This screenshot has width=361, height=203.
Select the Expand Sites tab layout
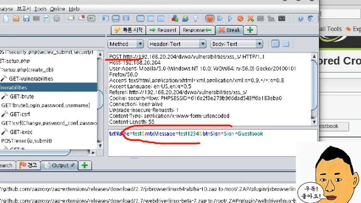[105, 19]
